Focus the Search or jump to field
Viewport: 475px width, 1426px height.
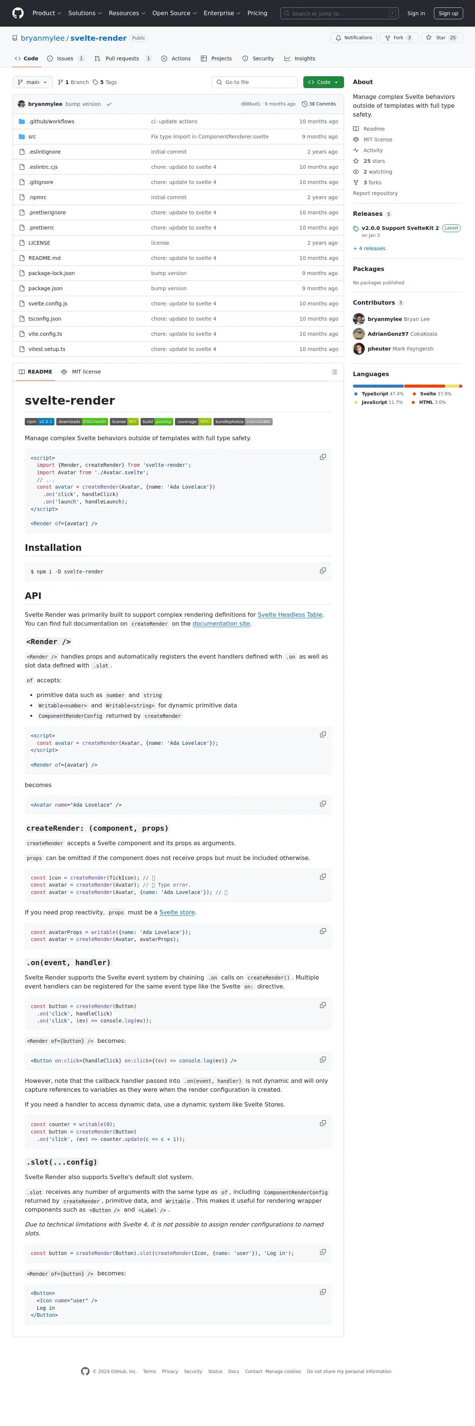[340, 13]
